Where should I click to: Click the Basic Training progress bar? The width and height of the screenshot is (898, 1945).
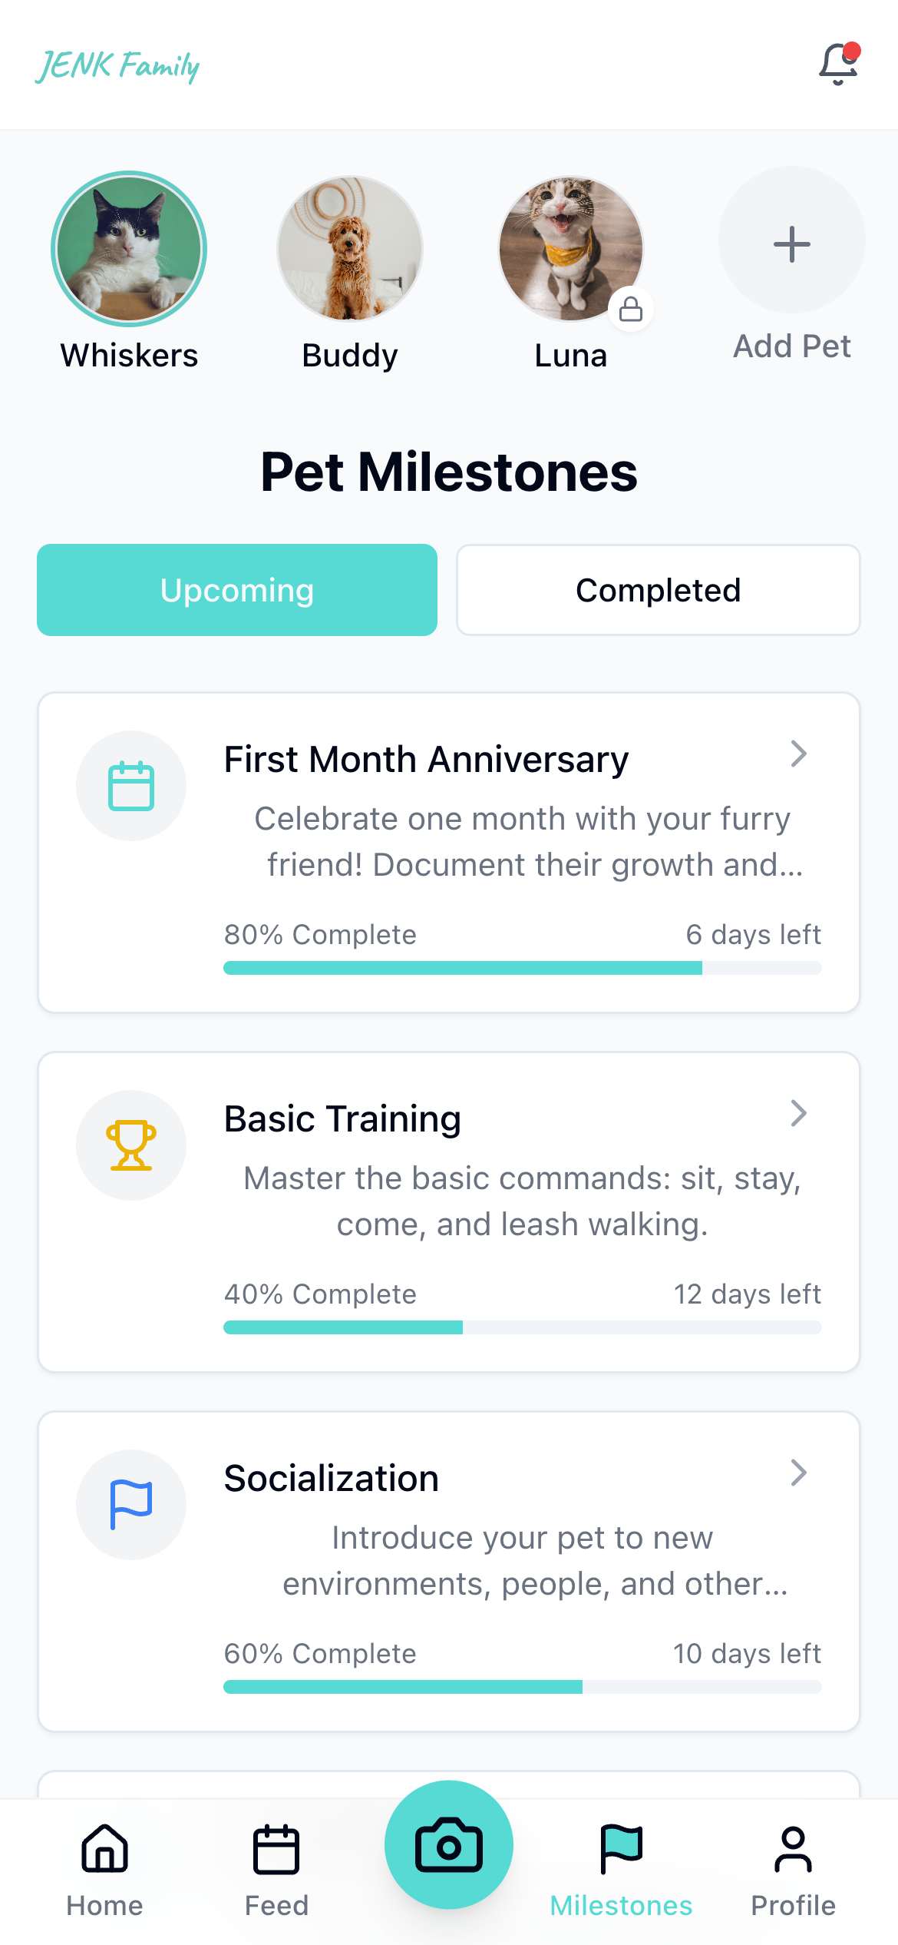tap(522, 1327)
